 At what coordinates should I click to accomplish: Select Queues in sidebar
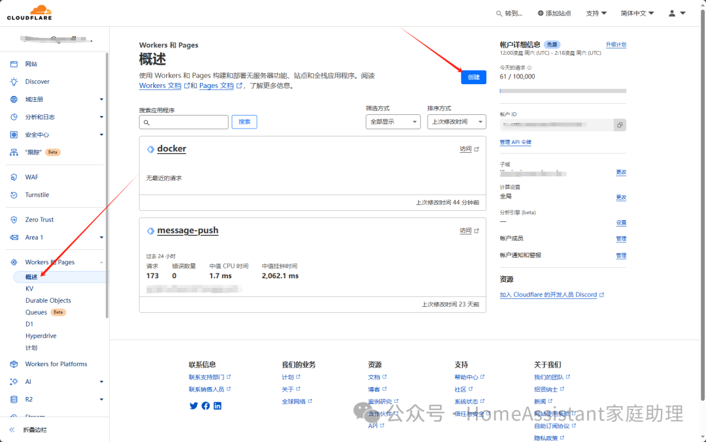[36, 312]
